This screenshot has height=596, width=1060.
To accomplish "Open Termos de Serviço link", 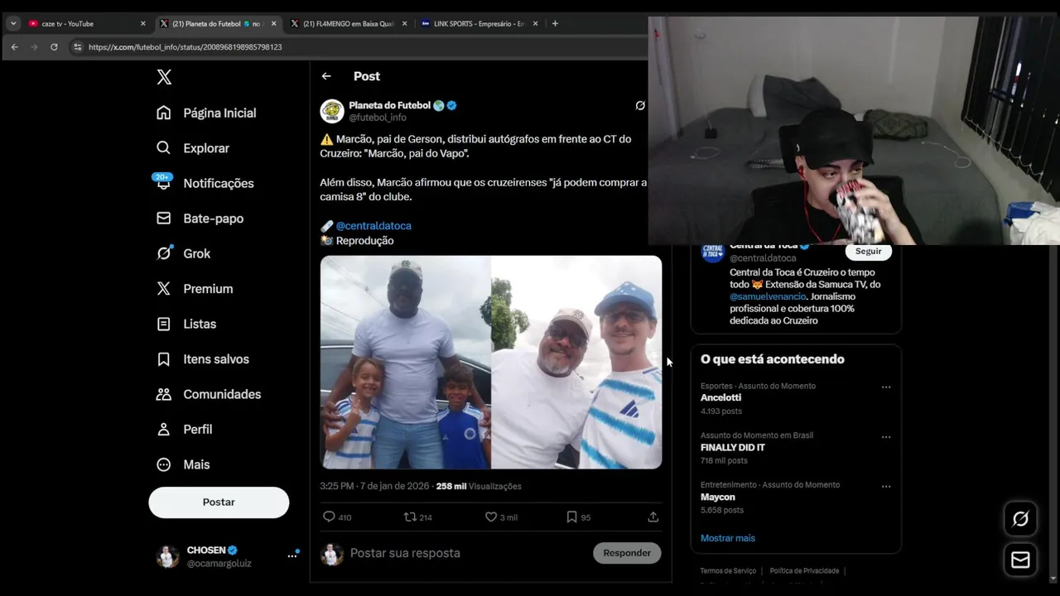I will (728, 571).
